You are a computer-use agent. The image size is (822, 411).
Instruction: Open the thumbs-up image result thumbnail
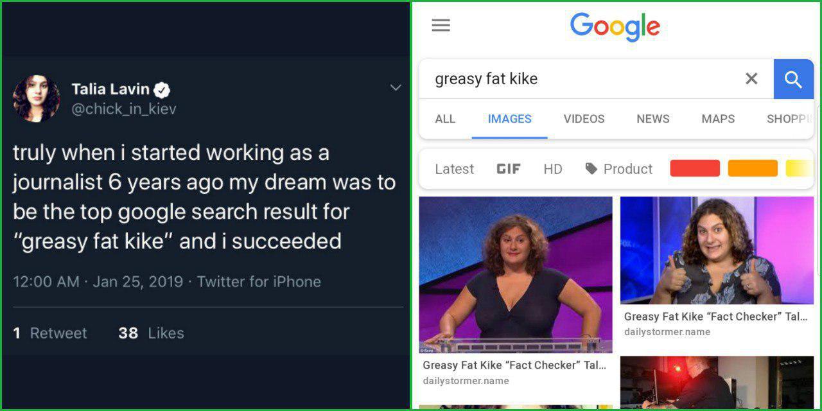(x=717, y=250)
